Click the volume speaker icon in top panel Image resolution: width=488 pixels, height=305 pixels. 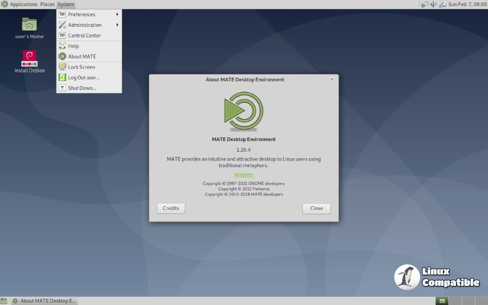[x=433, y=4]
